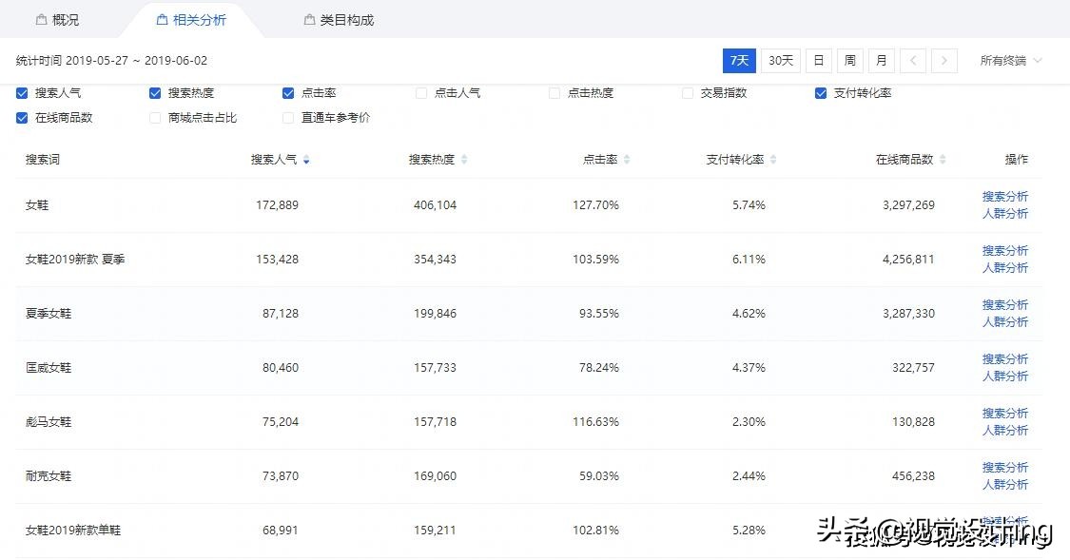Image resolution: width=1070 pixels, height=560 pixels.
Task: Click the icon next to 相关分析 tab
Action: [x=165, y=17]
